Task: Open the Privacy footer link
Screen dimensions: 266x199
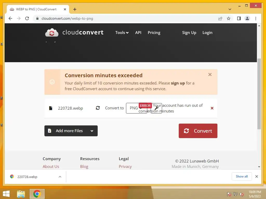Action: (x=125, y=167)
